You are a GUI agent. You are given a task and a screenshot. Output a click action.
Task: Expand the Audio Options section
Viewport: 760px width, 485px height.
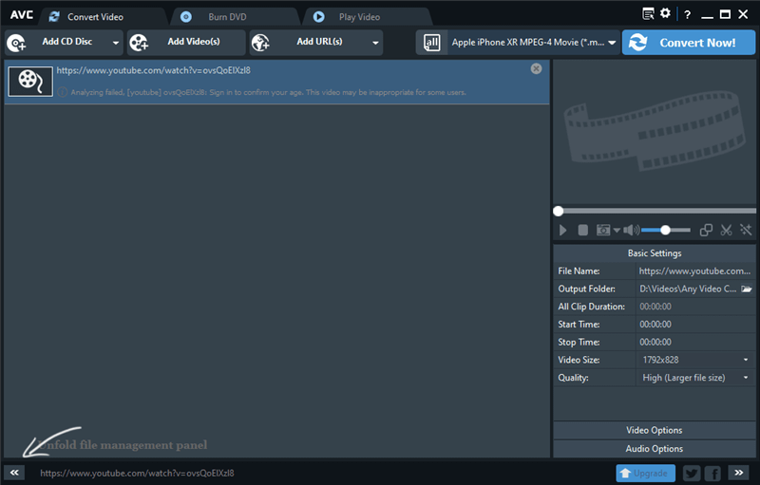(655, 449)
